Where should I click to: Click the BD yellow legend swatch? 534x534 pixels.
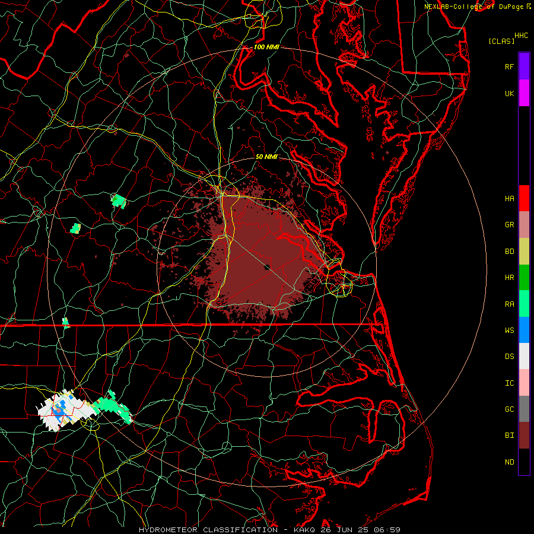pyautogui.click(x=524, y=251)
